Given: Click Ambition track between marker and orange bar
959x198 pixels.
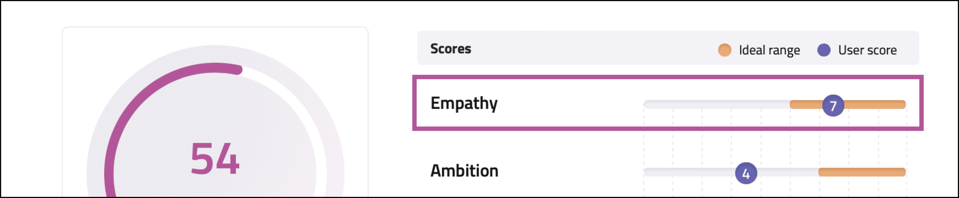Looking at the screenshot, I should click(x=787, y=172).
